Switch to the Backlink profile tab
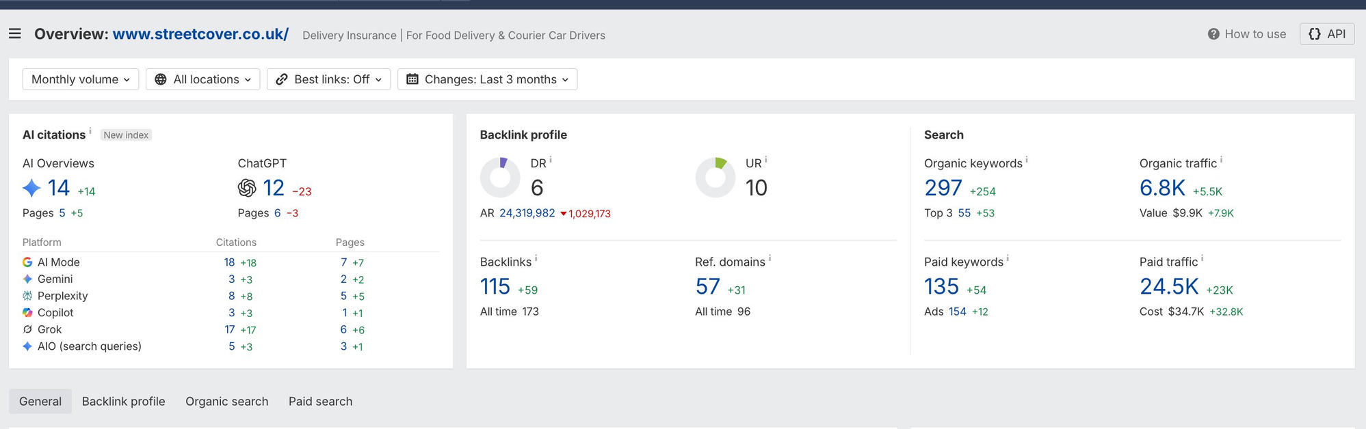 tap(124, 402)
